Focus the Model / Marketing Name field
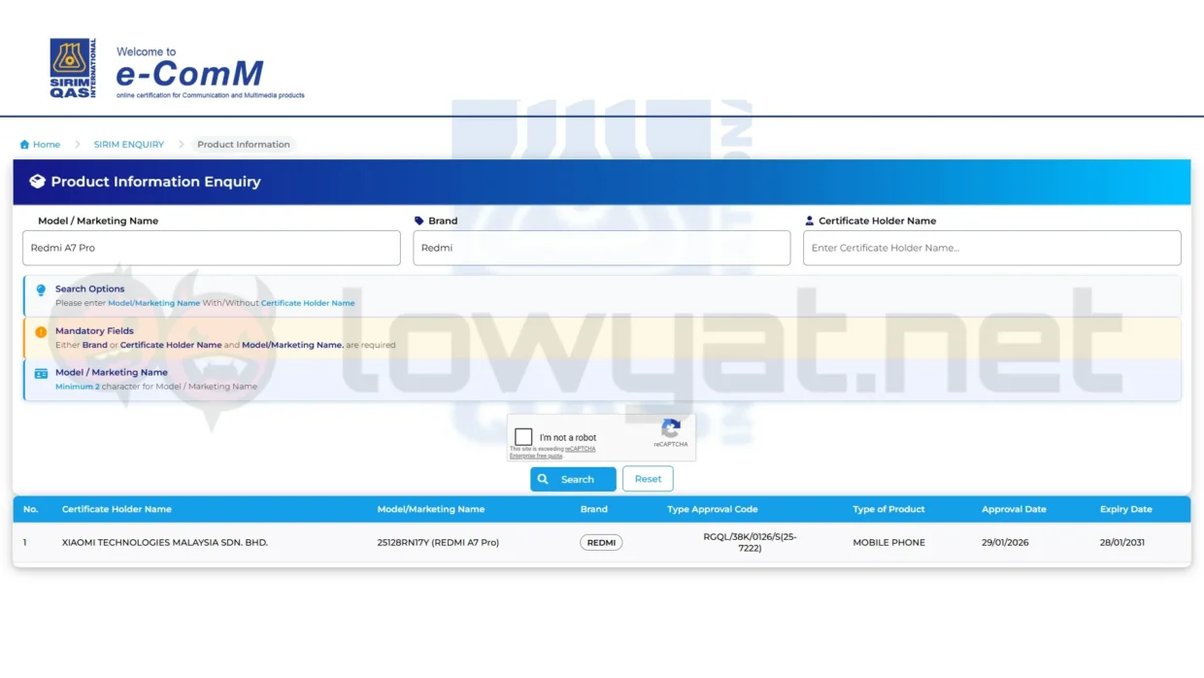 (211, 248)
